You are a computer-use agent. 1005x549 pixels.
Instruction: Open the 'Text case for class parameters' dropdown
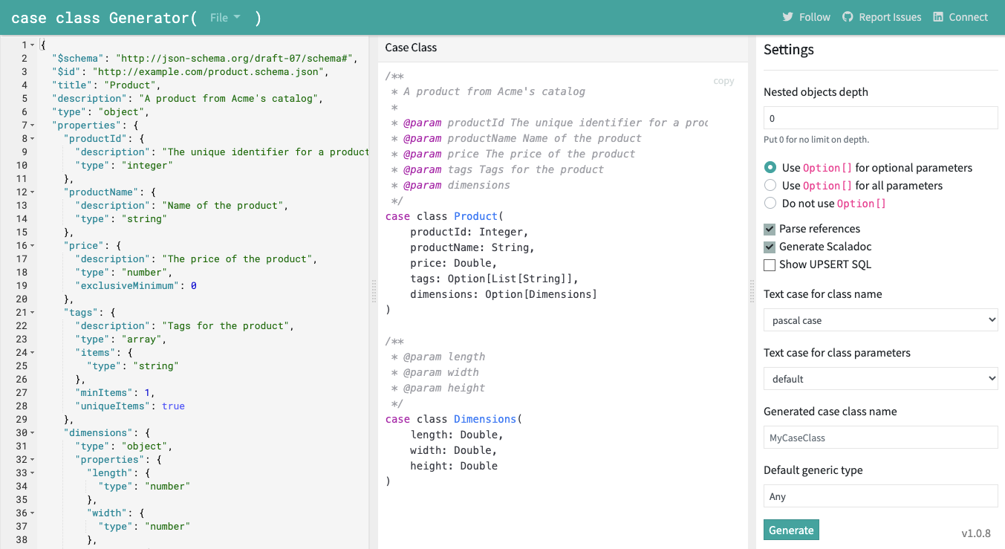880,378
